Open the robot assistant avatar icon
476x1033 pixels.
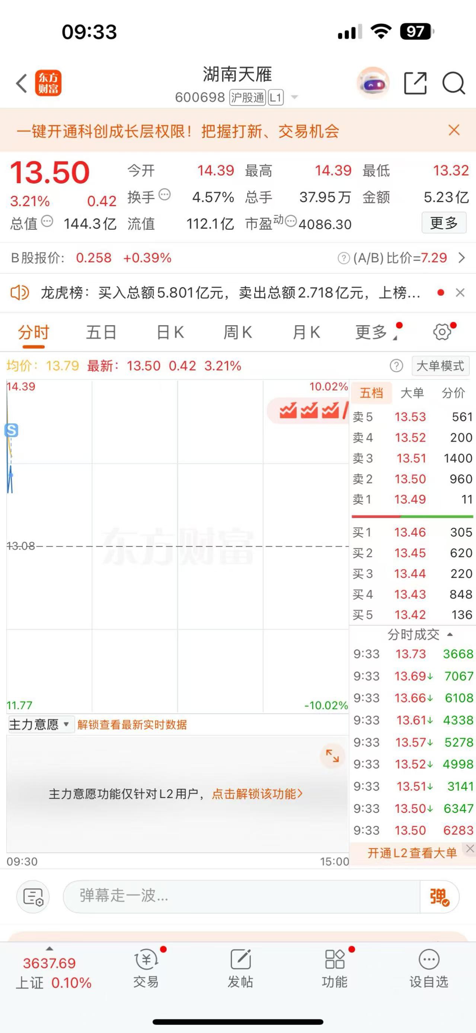click(373, 83)
